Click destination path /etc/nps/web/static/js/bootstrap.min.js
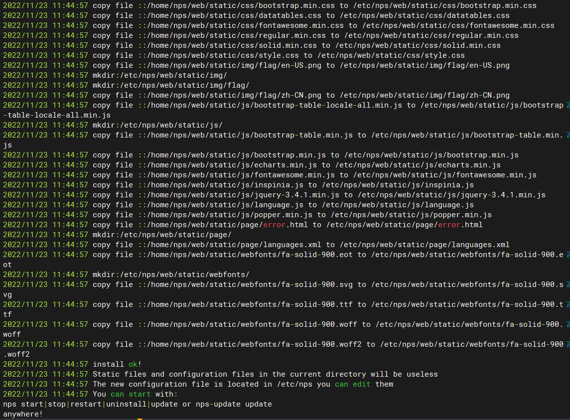 (431, 155)
